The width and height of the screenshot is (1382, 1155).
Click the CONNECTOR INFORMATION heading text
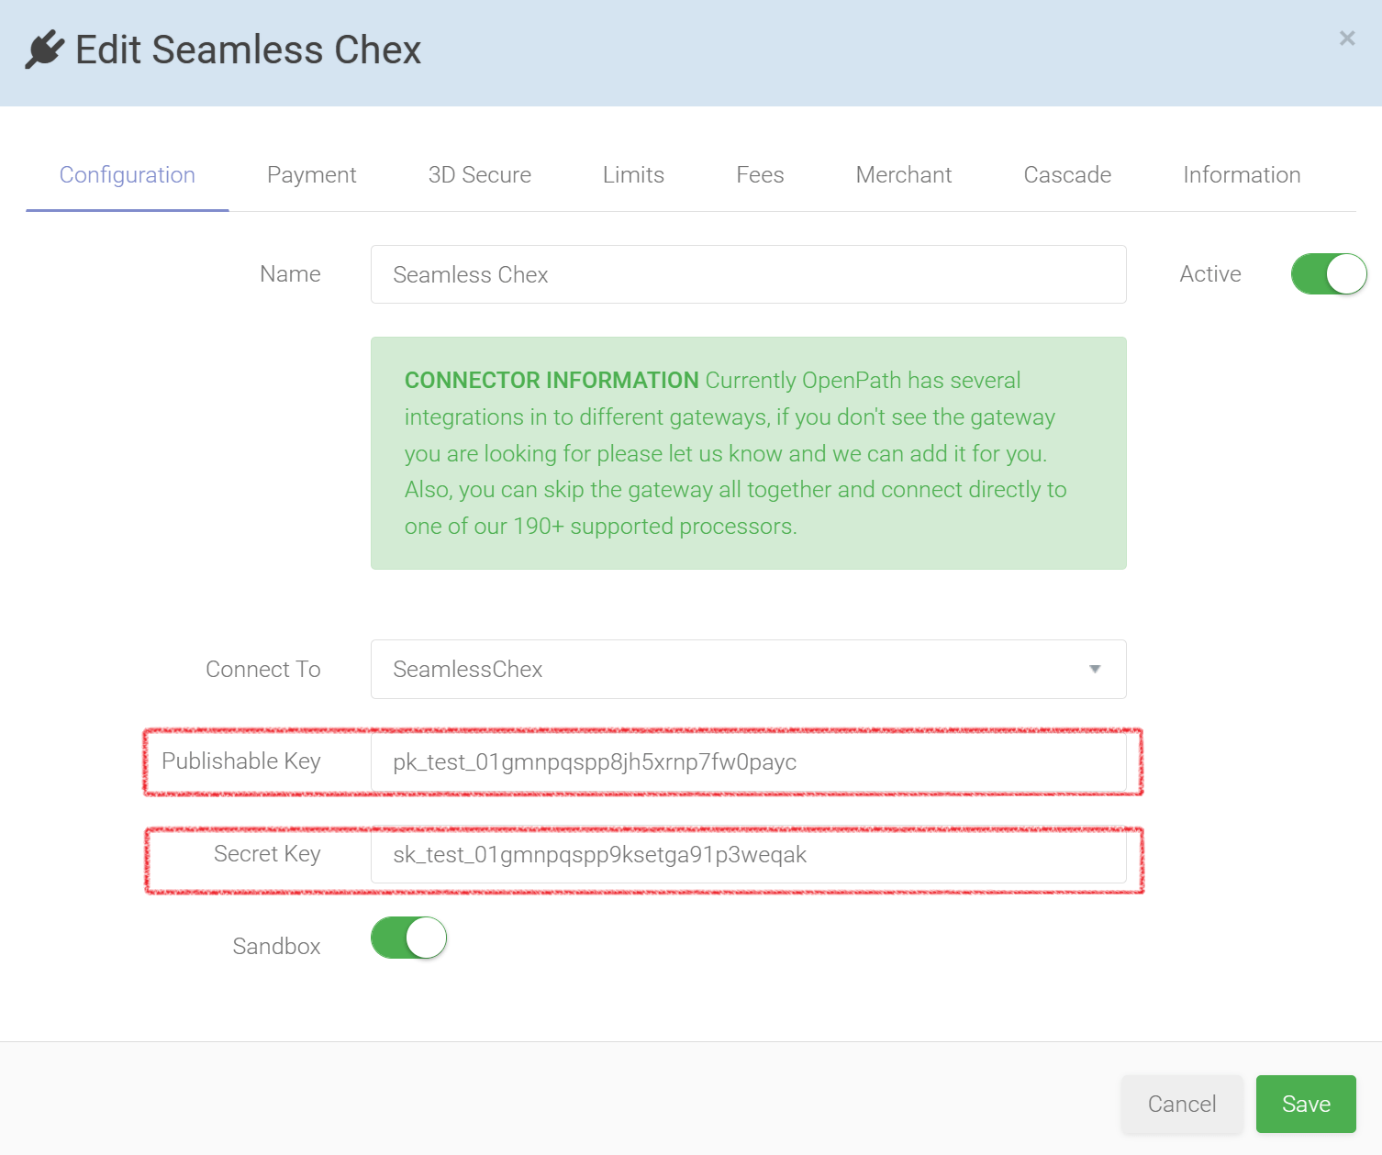[x=552, y=380]
